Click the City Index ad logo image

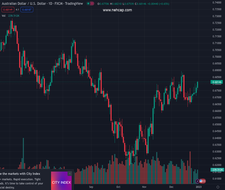[61, 182]
